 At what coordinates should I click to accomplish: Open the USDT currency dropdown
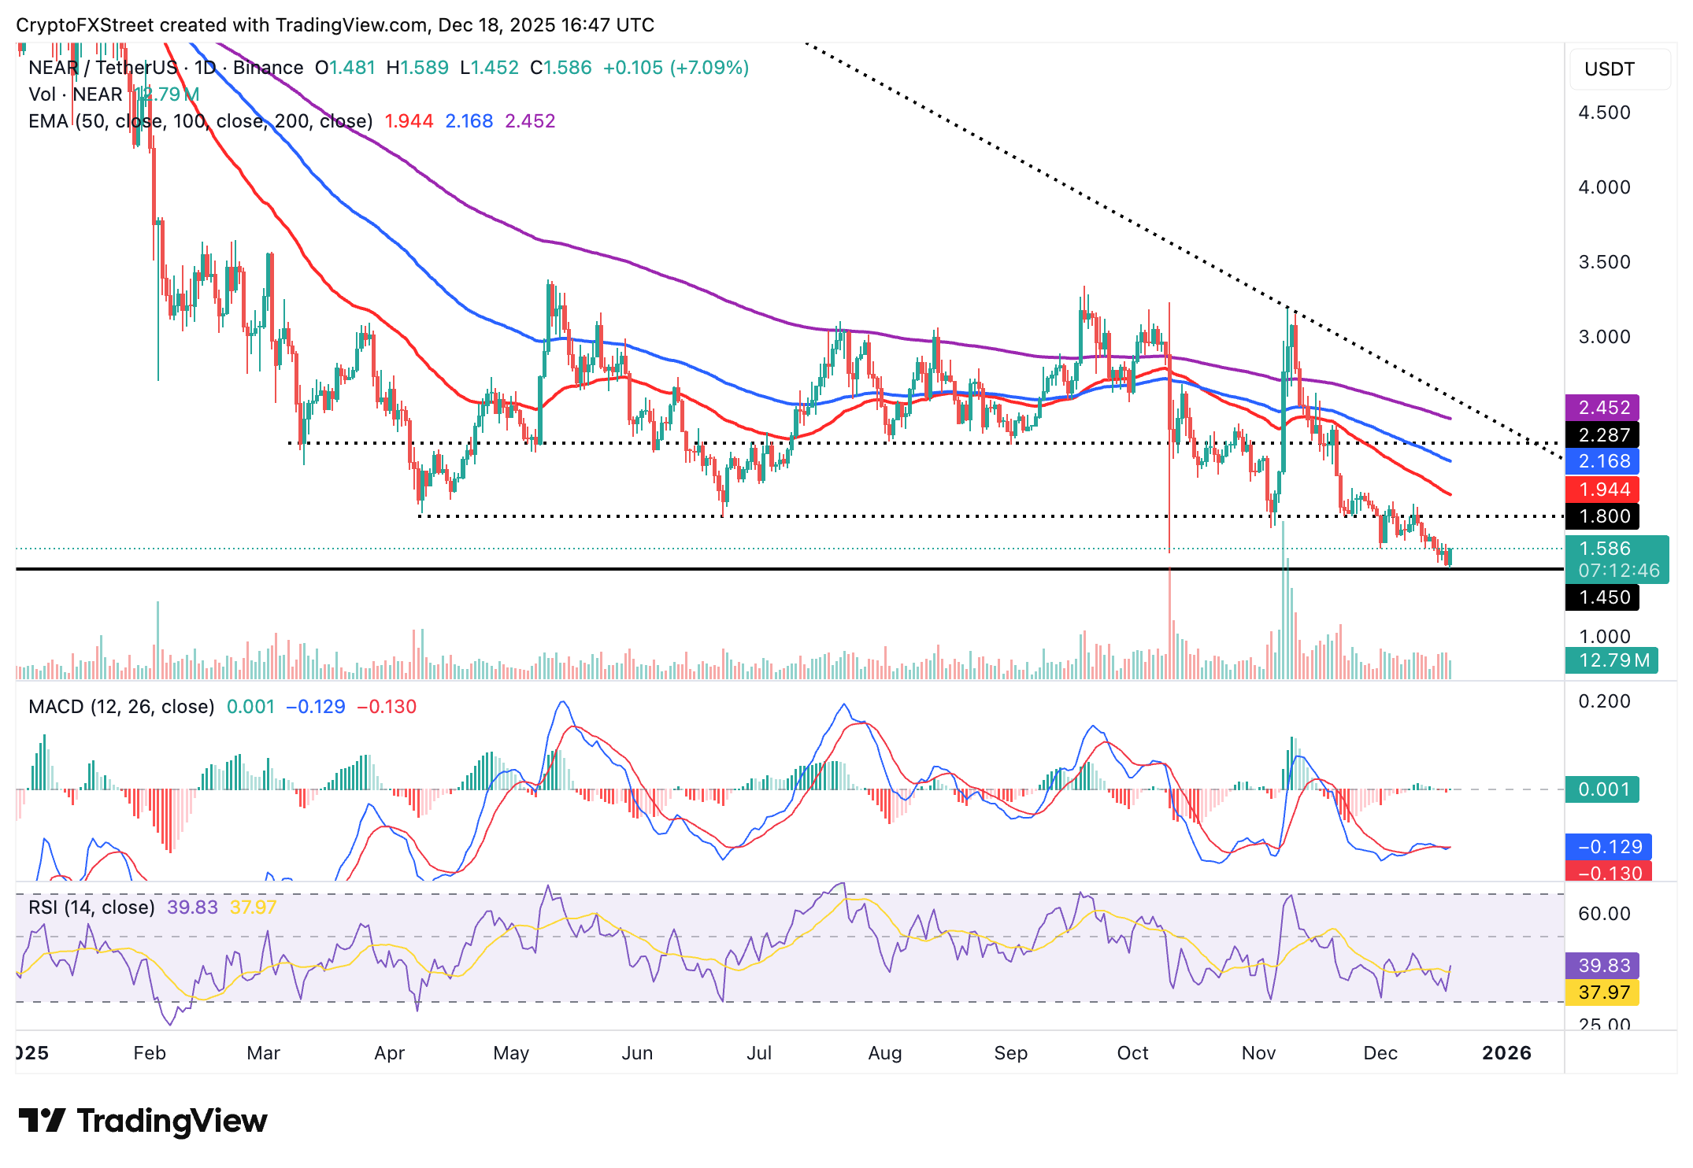[1611, 69]
